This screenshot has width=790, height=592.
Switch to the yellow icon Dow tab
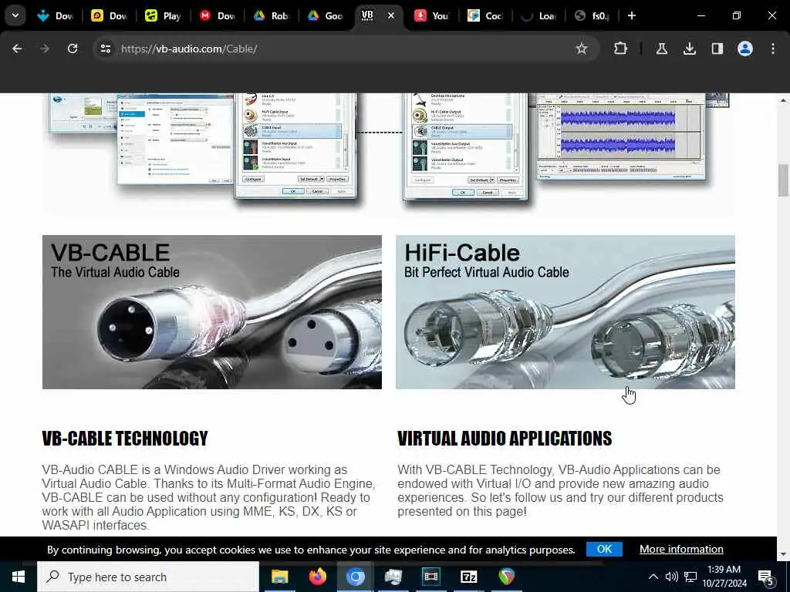pyautogui.click(x=110, y=15)
